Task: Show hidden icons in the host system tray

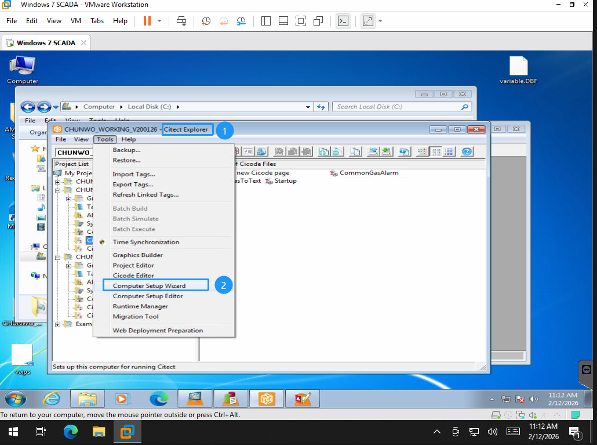Action: [x=437, y=432]
